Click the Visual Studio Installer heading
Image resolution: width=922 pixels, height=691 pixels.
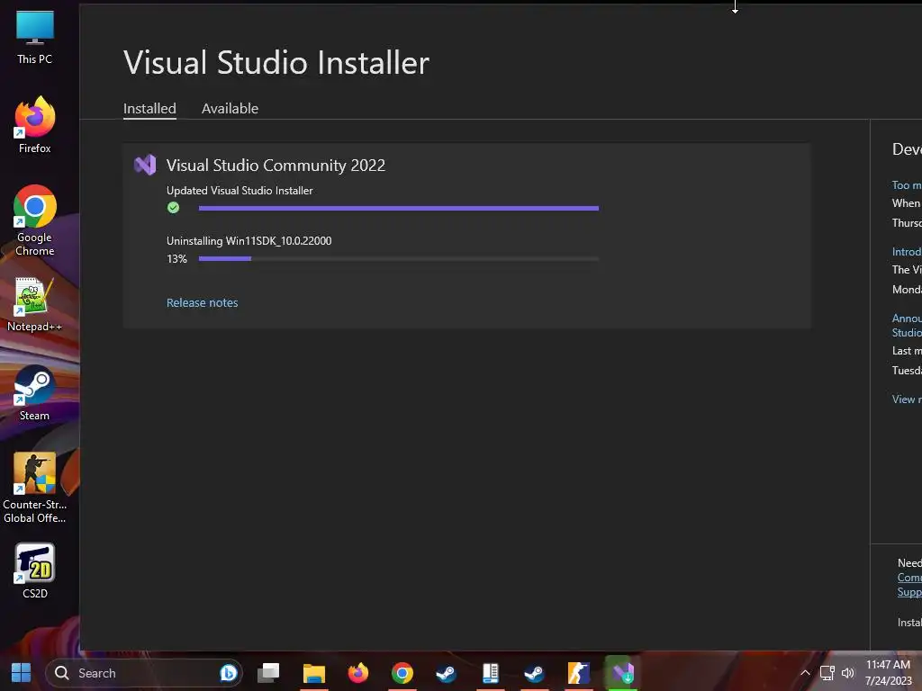(x=276, y=62)
